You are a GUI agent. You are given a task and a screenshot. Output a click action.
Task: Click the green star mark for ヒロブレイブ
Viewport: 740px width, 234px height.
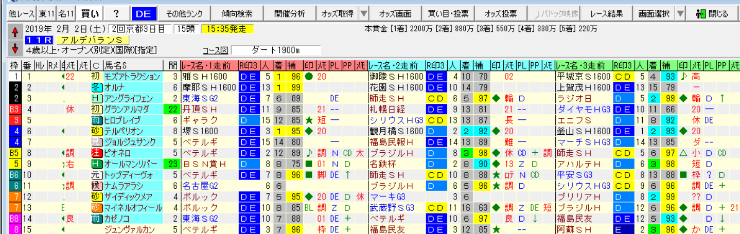click(308, 120)
